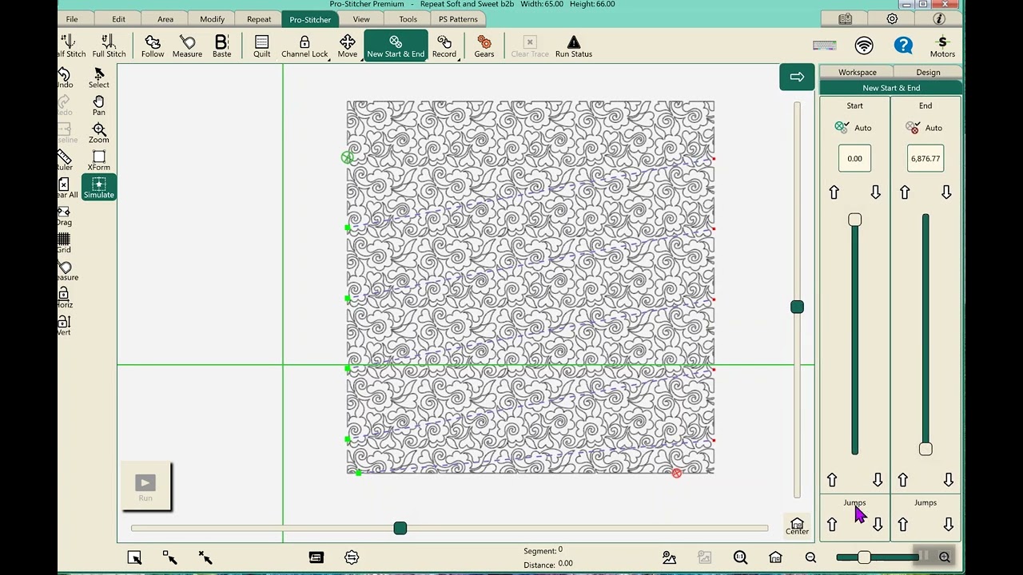1023x575 pixels.
Task: Toggle the Channel Lock padlock
Action: tap(305, 46)
